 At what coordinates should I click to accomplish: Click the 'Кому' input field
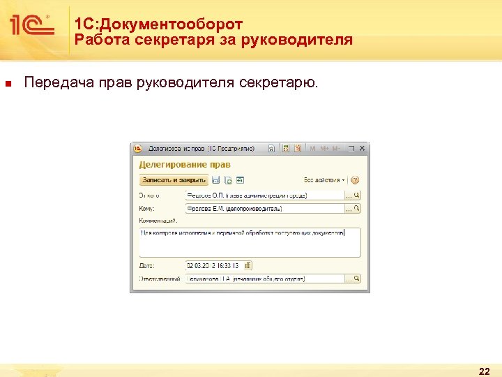pos(265,208)
